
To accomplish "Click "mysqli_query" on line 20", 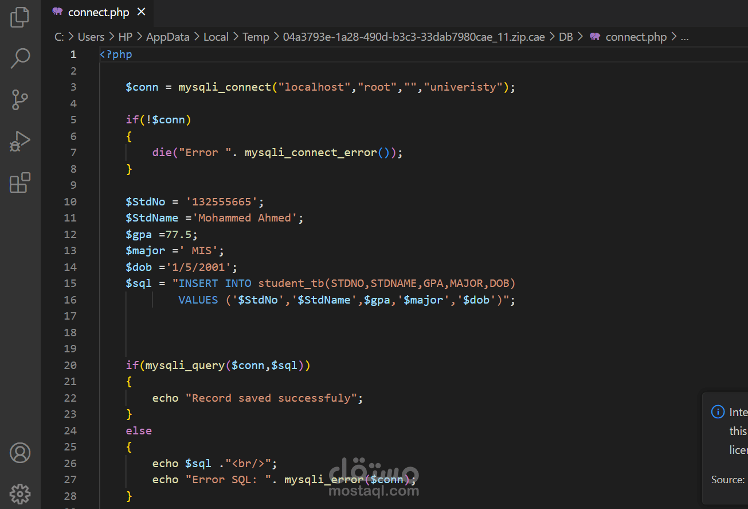I will (x=185, y=365).
